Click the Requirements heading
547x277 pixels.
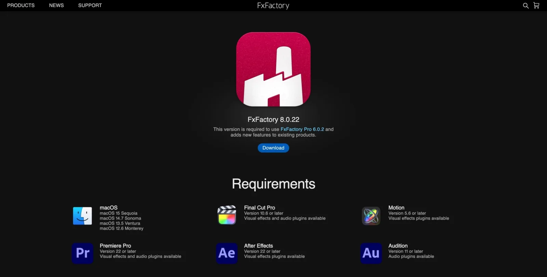(273, 184)
